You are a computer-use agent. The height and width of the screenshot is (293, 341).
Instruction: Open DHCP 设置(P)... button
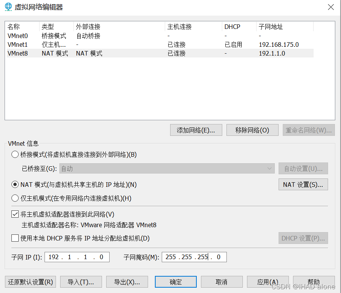303,238
